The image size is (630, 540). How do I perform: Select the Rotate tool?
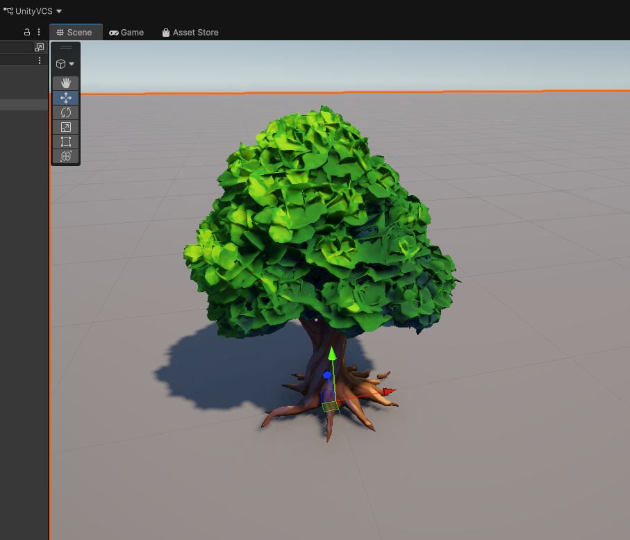coord(65,112)
